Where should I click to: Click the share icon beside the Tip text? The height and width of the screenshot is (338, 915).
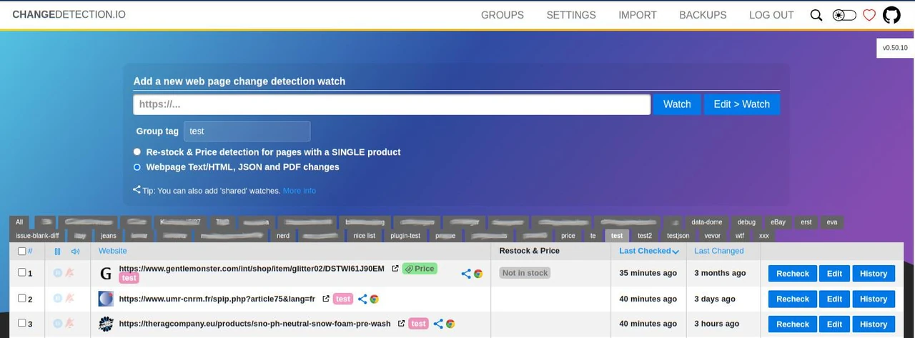(x=137, y=190)
